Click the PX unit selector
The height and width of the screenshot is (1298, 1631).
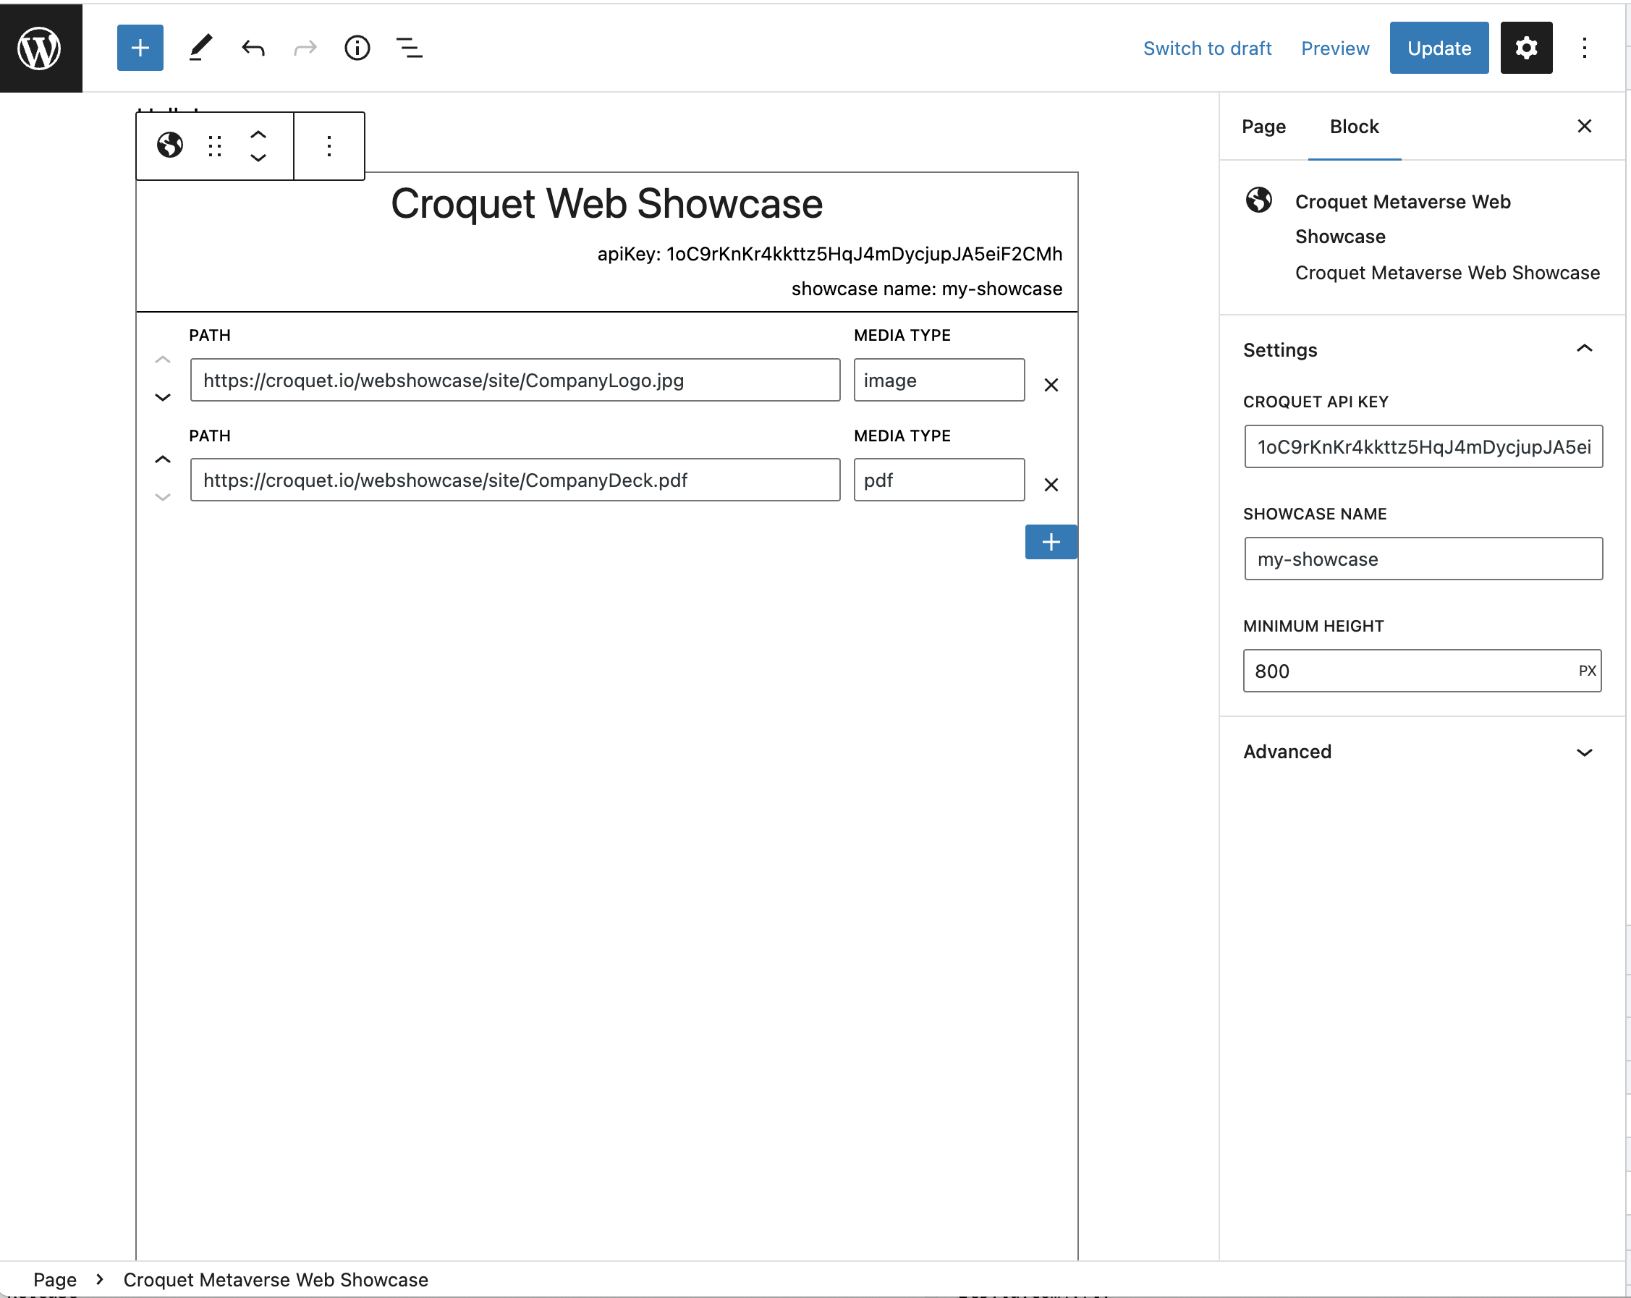click(1586, 671)
